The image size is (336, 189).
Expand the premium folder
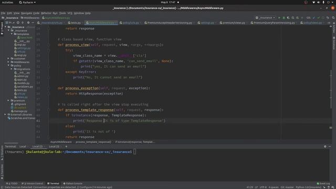click(x=8, y=100)
